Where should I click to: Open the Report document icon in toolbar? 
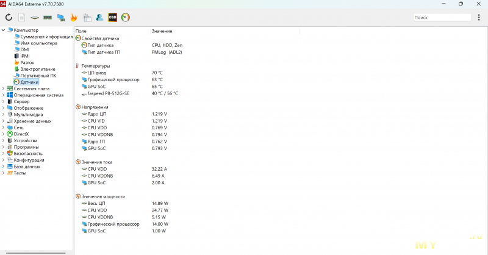pos(22,18)
